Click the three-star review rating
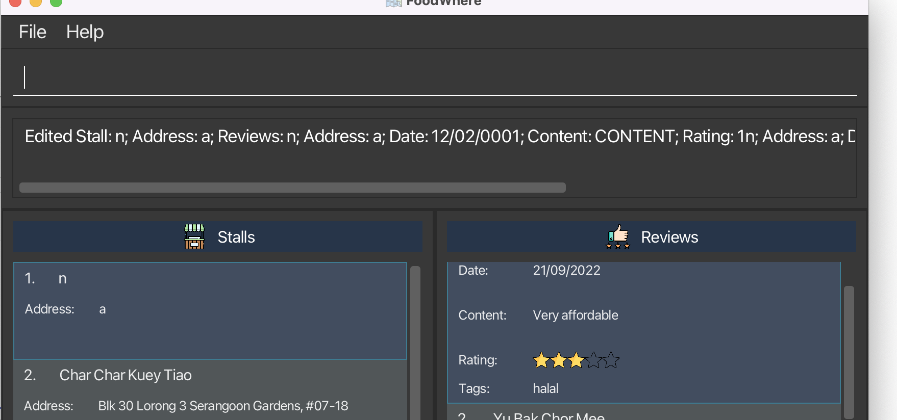This screenshot has width=897, height=420. [x=576, y=360]
